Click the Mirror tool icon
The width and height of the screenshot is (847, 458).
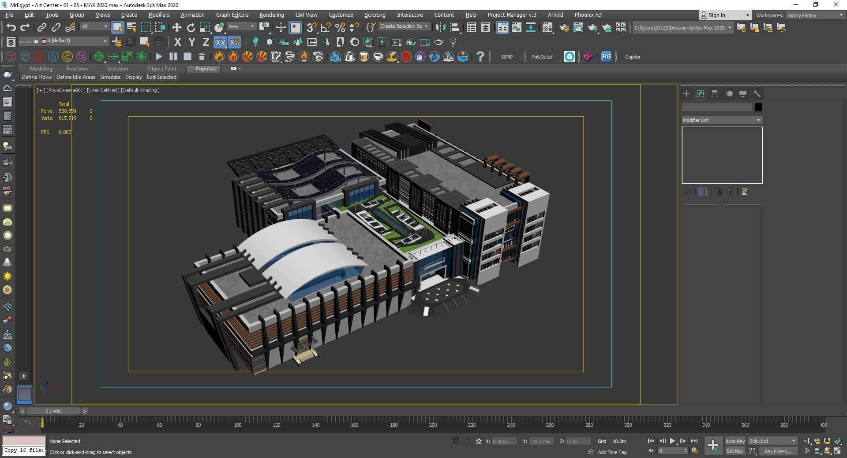tap(440, 27)
